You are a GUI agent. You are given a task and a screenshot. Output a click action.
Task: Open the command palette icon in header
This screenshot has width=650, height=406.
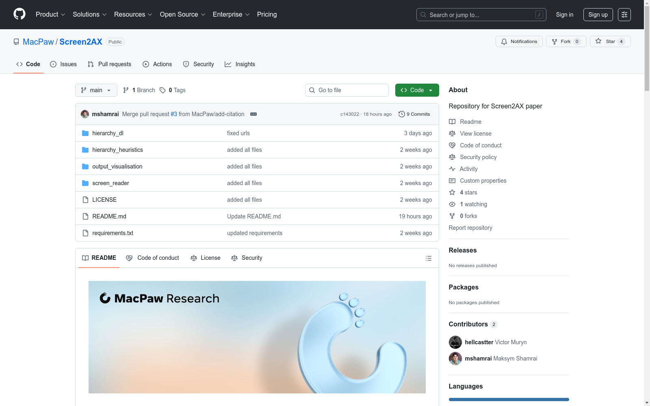[x=624, y=15]
